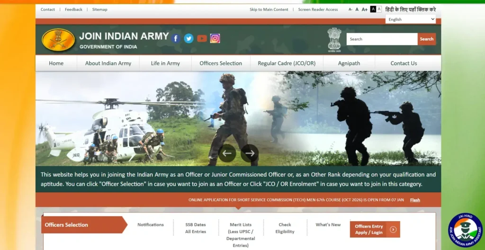Click the Officers Selection orange banner heading
Screen dimensions: 485x250
coord(84,224)
